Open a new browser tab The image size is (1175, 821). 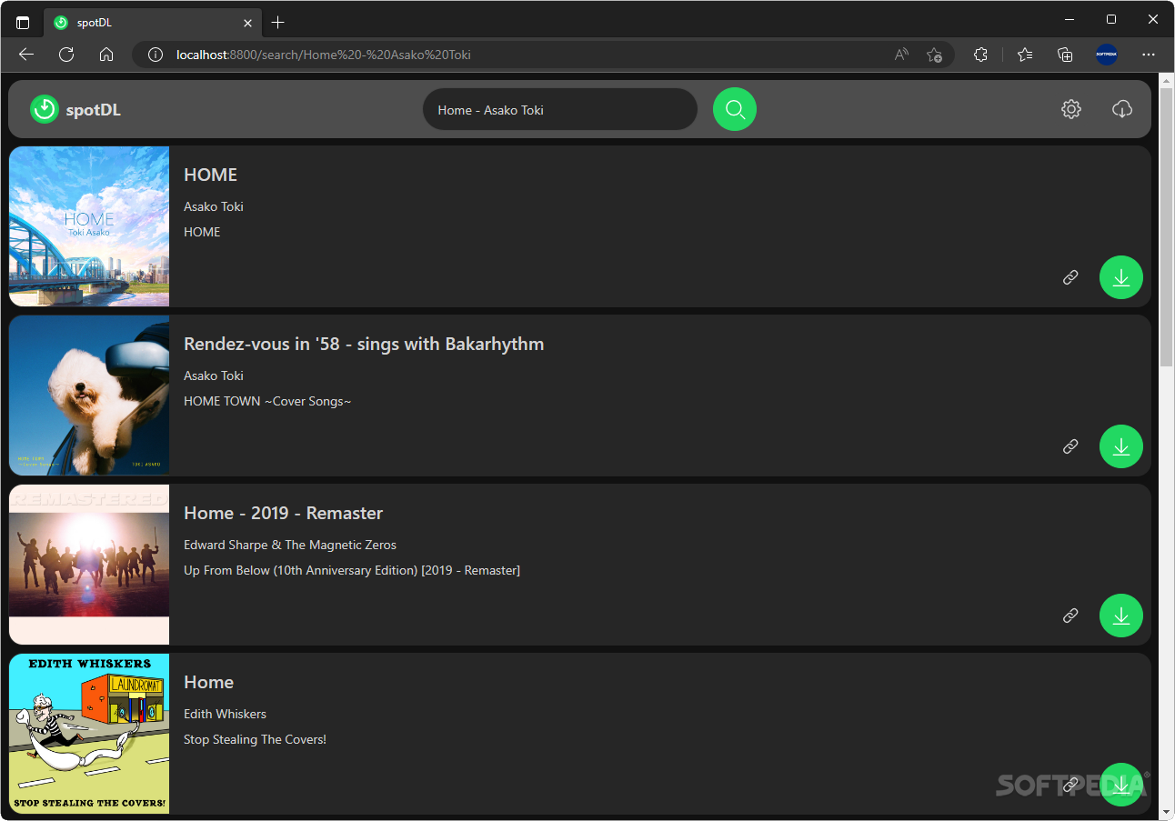coord(278,22)
